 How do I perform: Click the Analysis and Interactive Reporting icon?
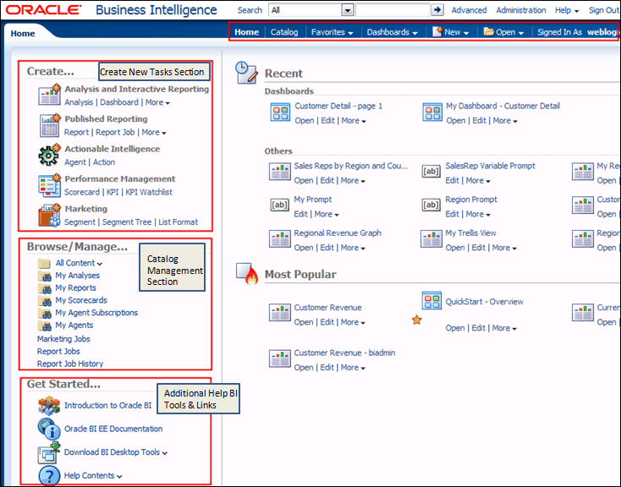(x=50, y=95)
